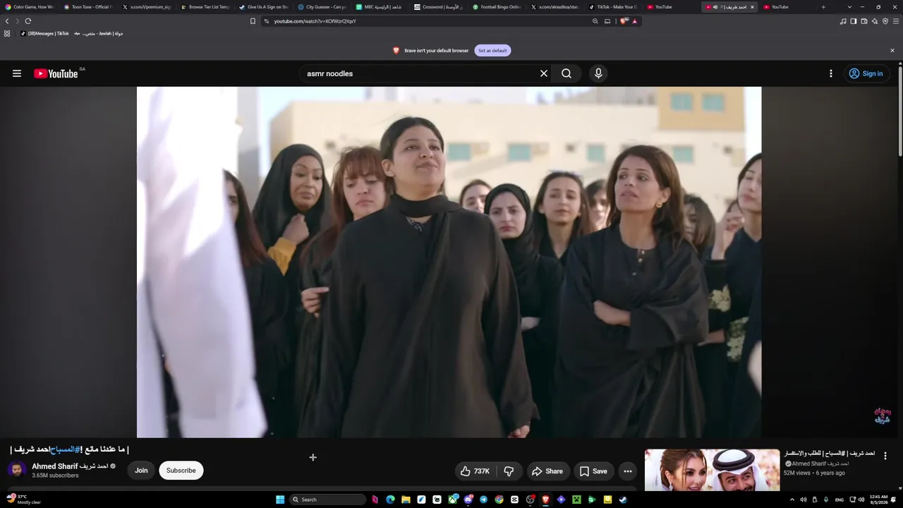
Task: Open Telegram from the taskbar
Action: click(483, 500)
